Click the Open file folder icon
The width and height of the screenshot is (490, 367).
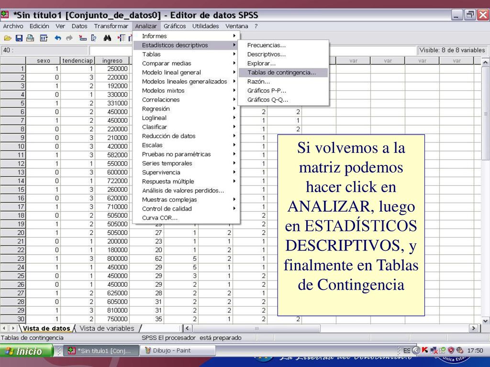click(x=8, y=38)
